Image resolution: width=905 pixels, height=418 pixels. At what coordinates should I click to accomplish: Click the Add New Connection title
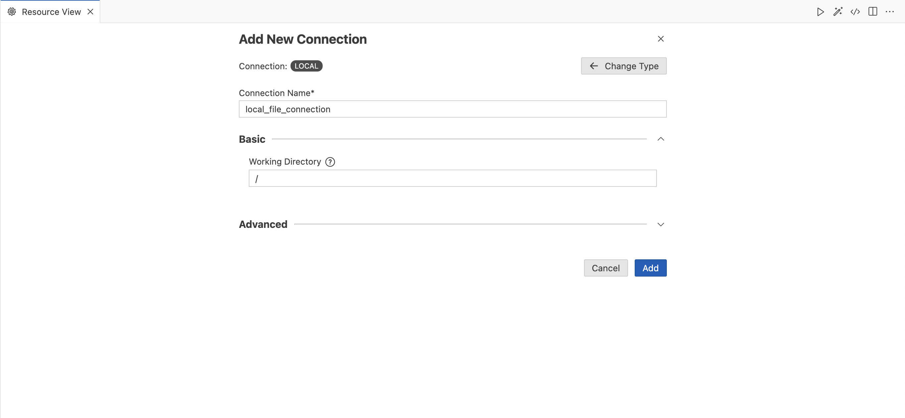pyautogui.click(x=303, y=39)
